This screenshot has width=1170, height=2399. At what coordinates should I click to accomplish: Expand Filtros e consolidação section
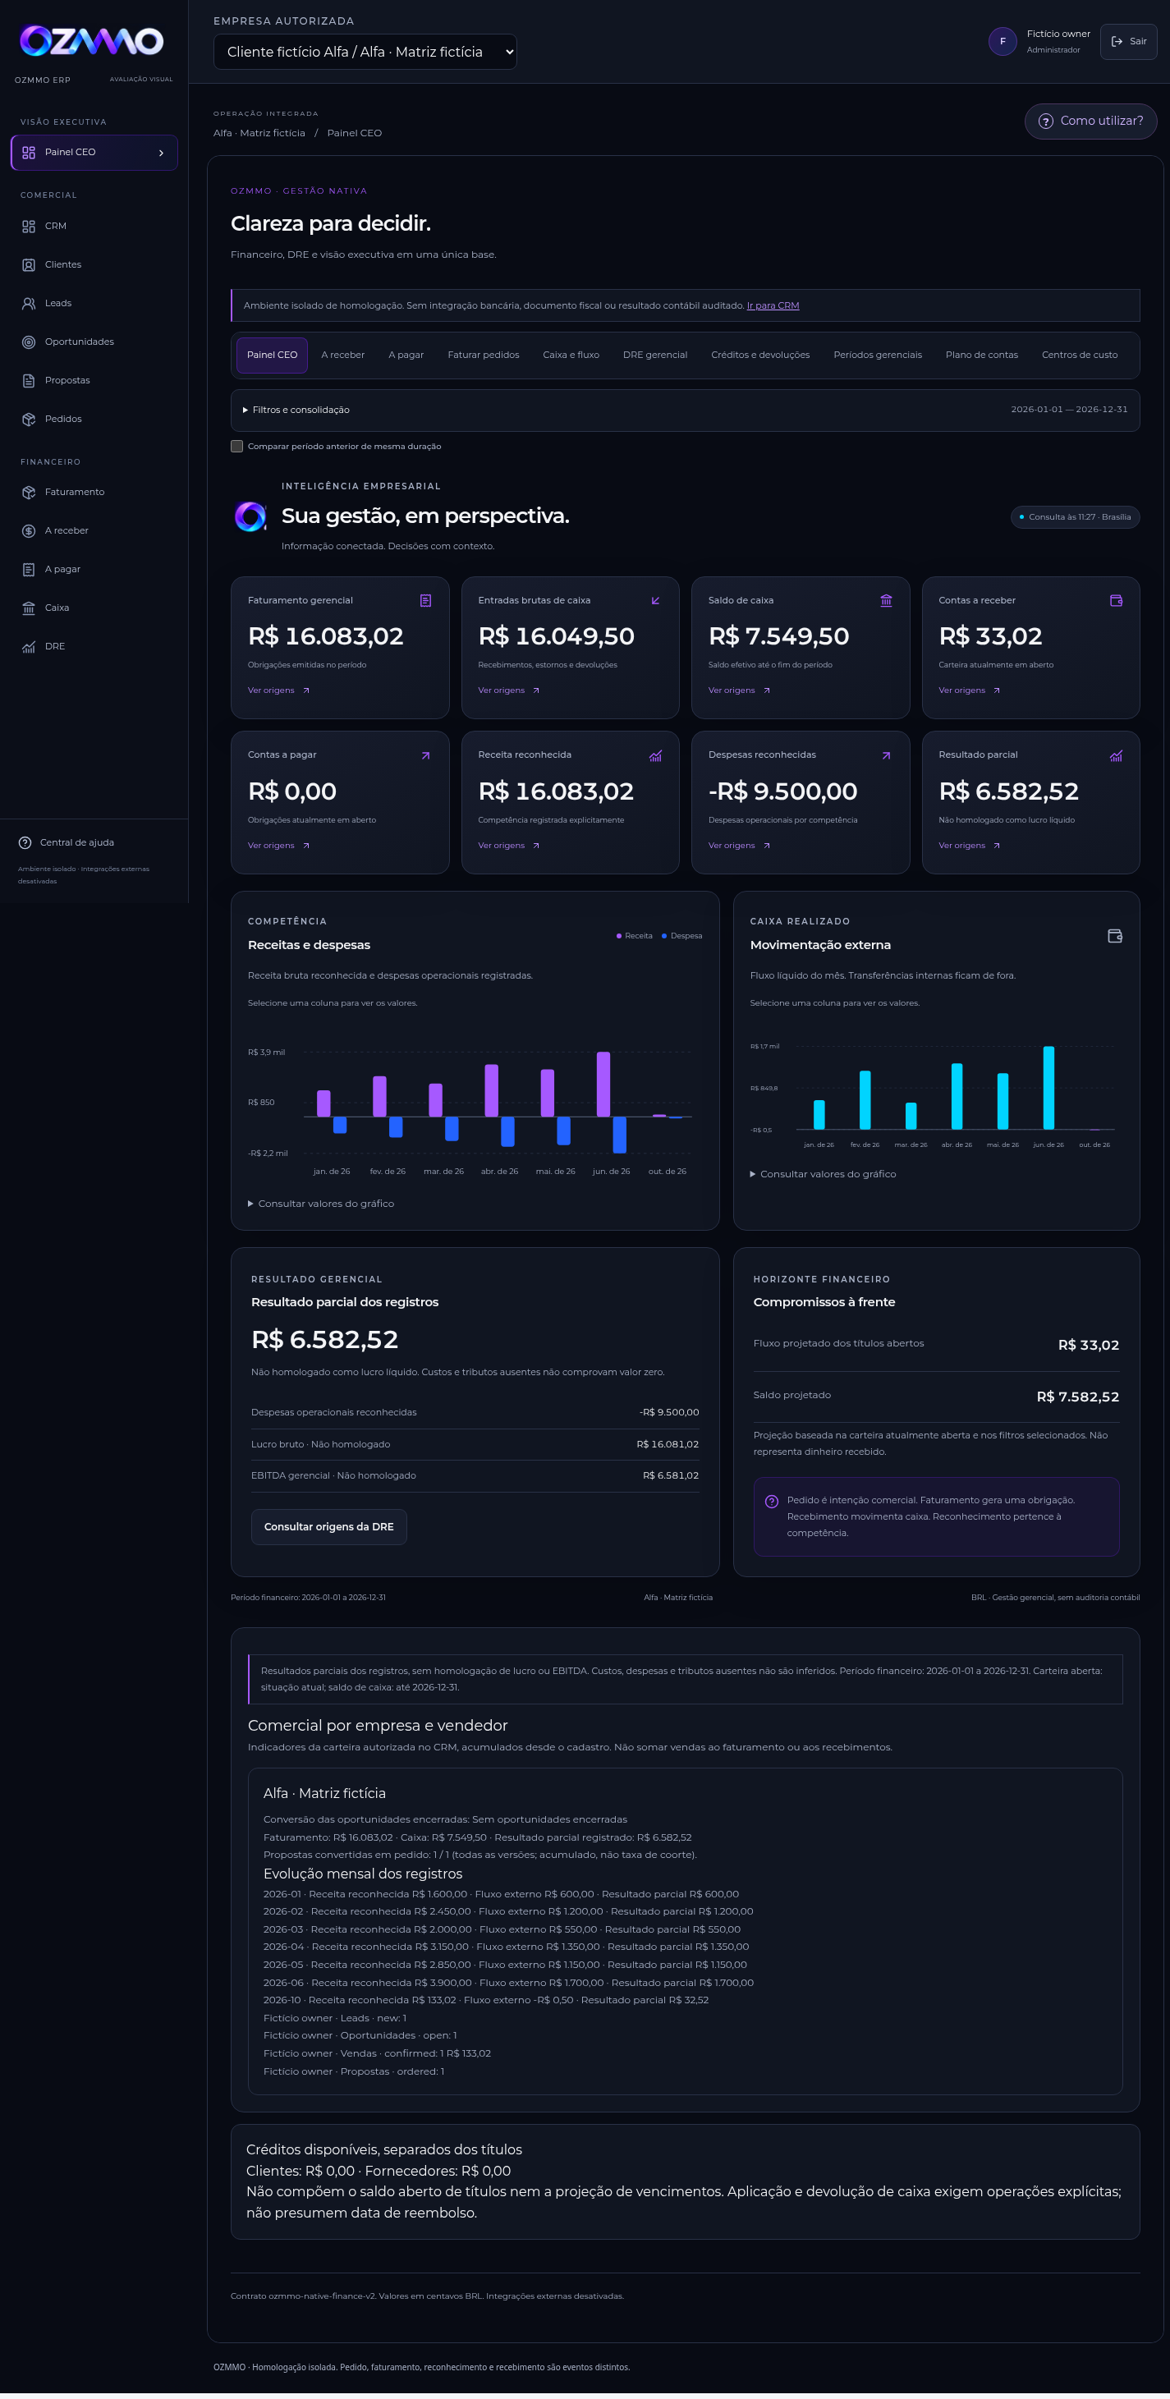(x=686, y=410)
